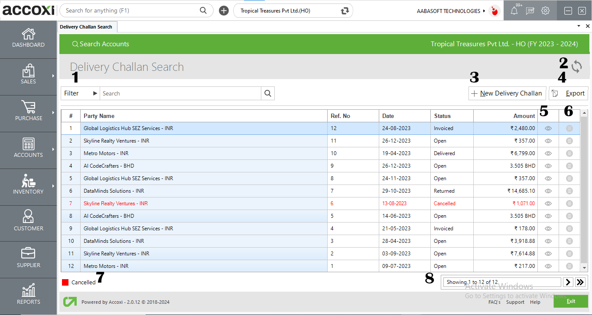Click the red Cancelled legend swatch
The height and width of the screenshot is (315, 592).
(65, 282)
